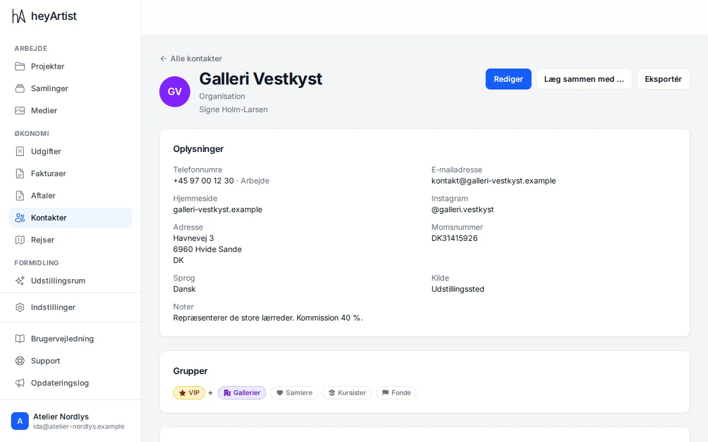Click the Rejser map icon
Viewport: 708px width, 442px height.
20,240
